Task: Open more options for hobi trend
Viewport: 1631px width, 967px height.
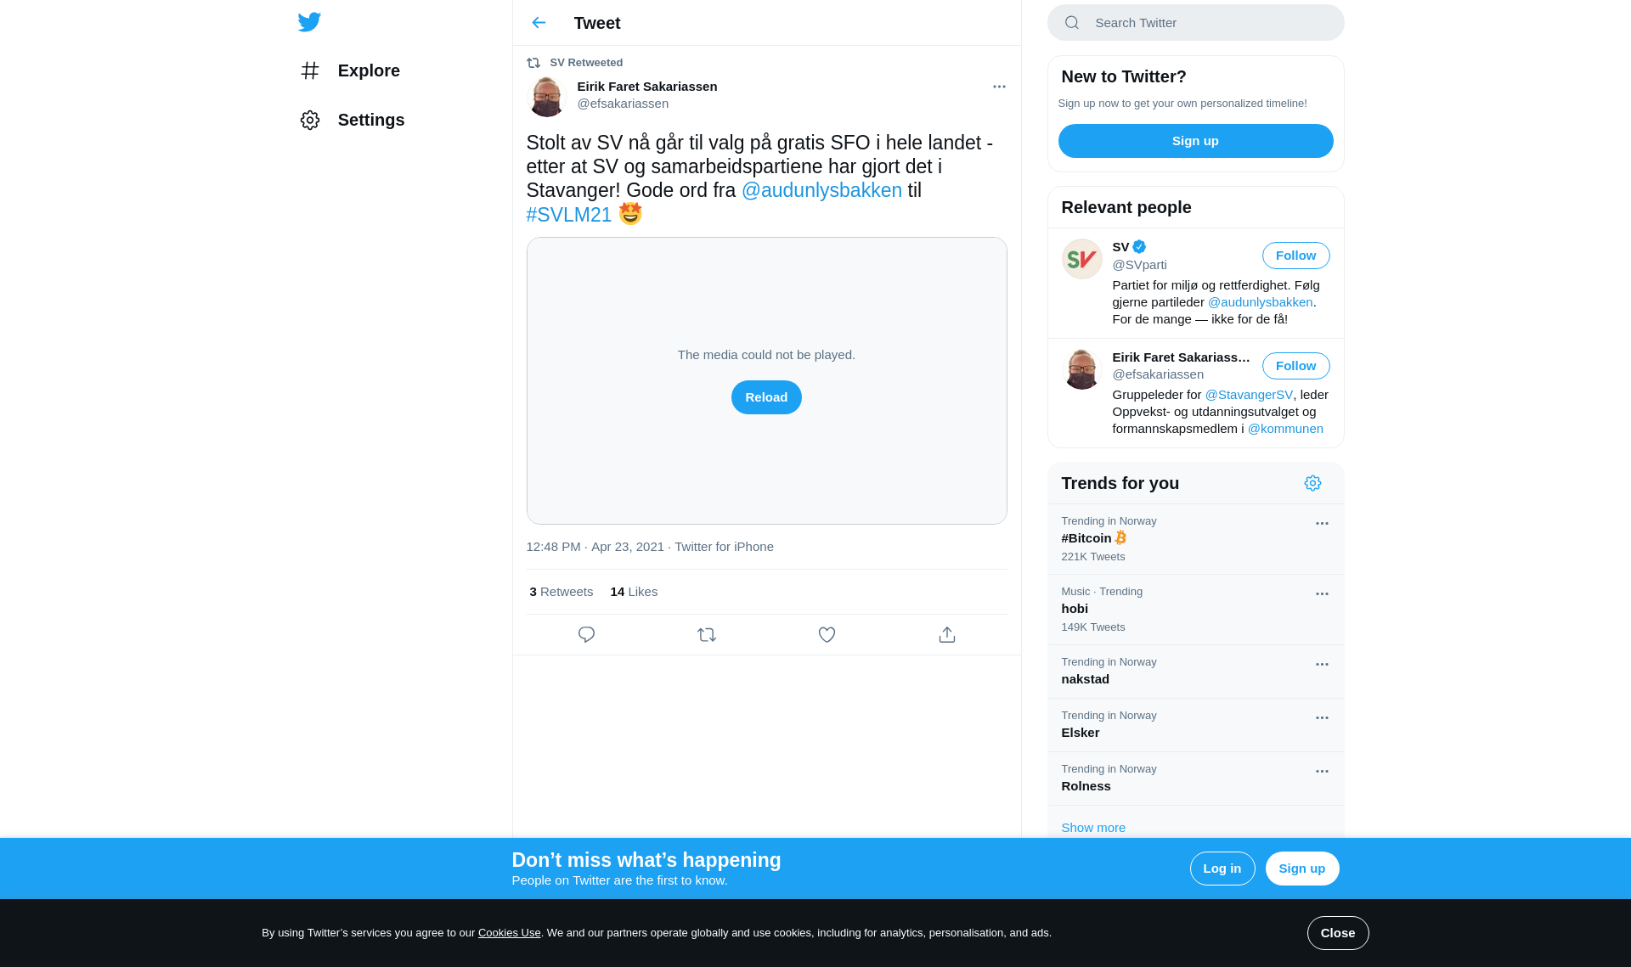Action: [x=1322, y=594]
